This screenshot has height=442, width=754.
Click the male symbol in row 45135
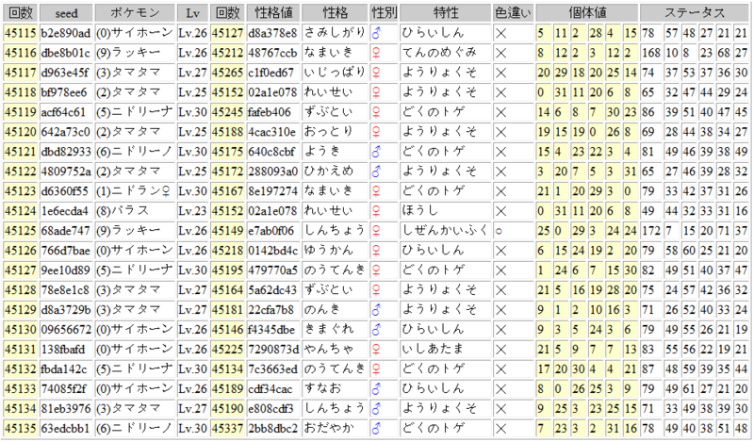pos(376,428)
